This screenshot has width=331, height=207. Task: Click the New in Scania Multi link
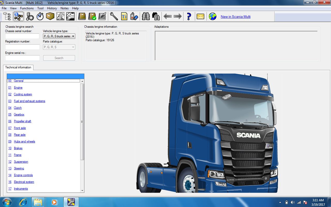coord(236,17)
